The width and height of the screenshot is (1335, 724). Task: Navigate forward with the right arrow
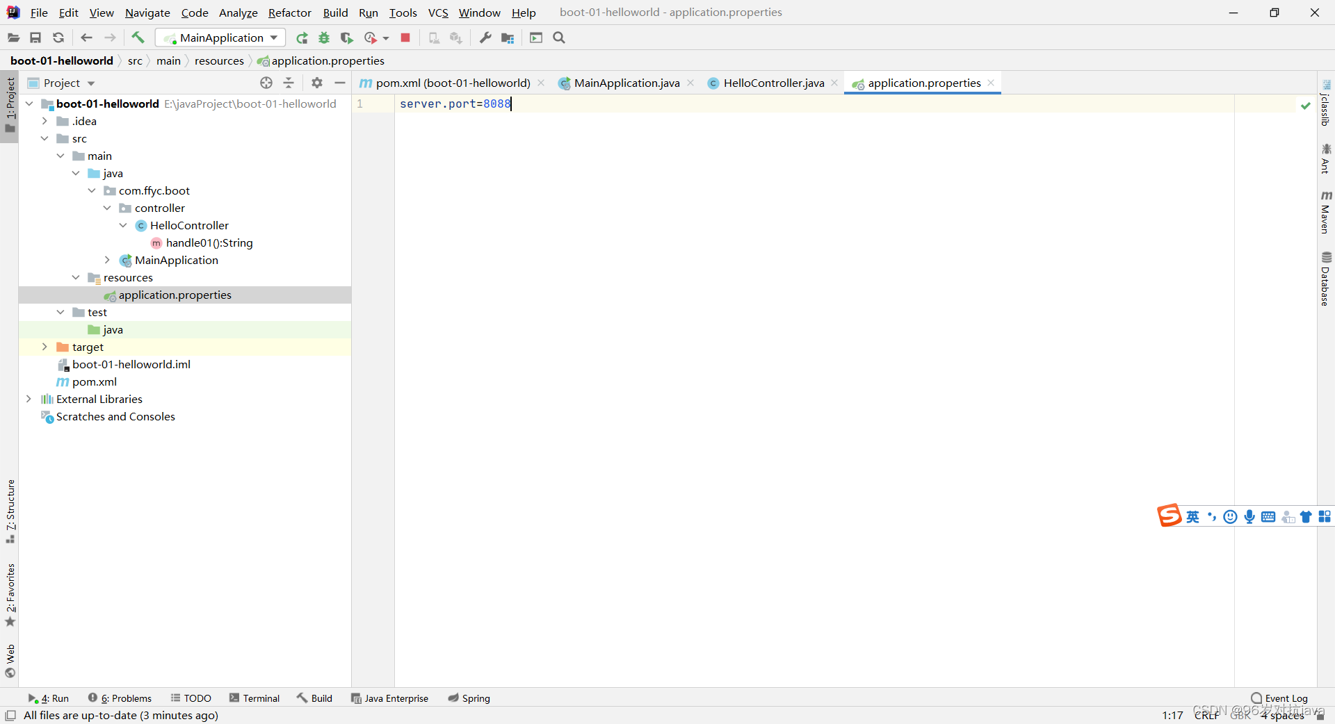[110, 38]
